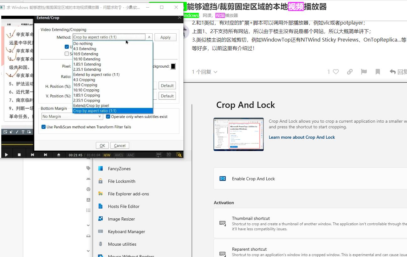
Task: Click the reply arrow on forum post
Action: click(393, 72)
